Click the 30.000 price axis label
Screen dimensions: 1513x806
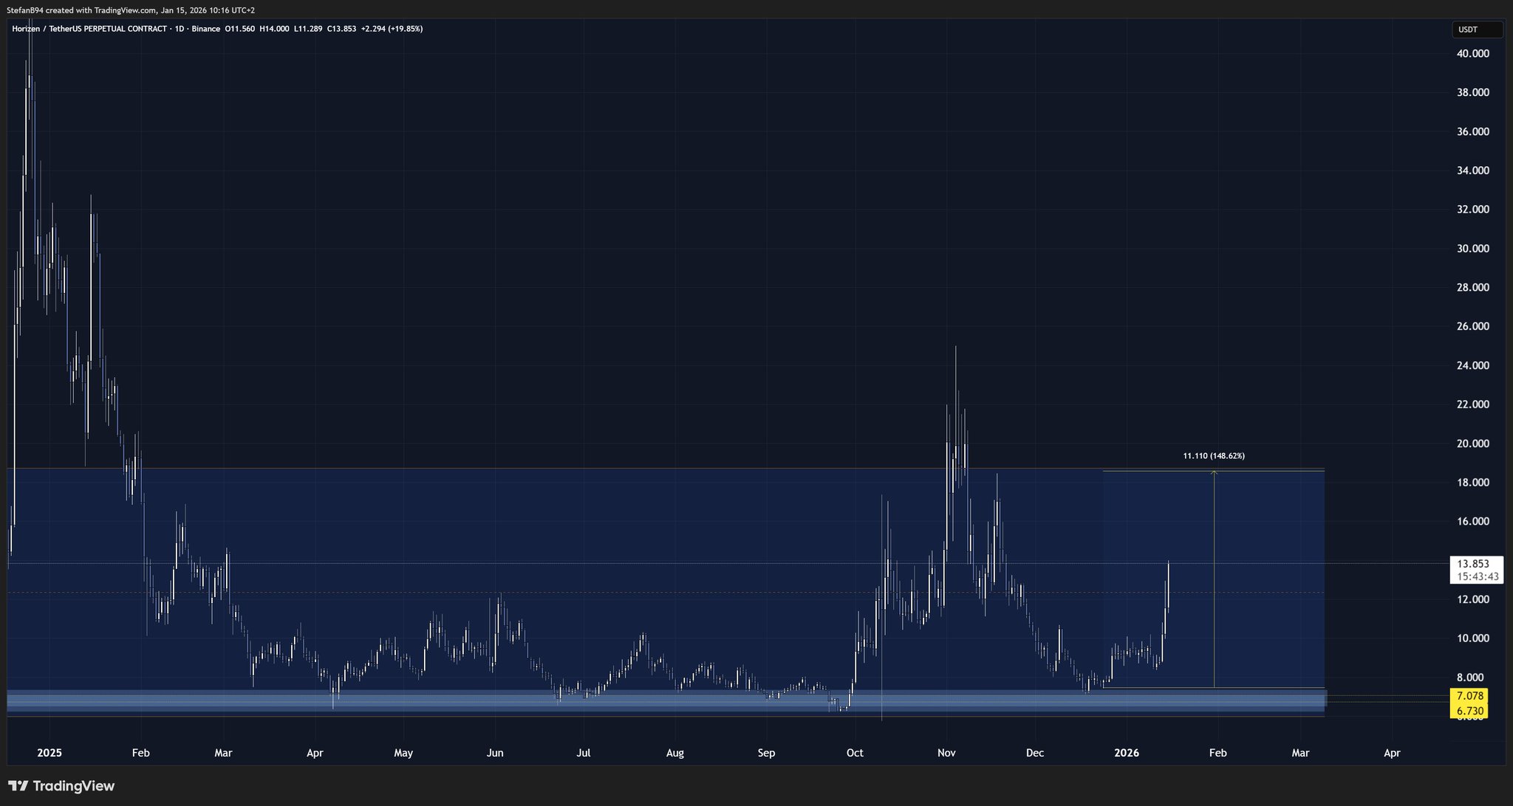[1472, 249]
